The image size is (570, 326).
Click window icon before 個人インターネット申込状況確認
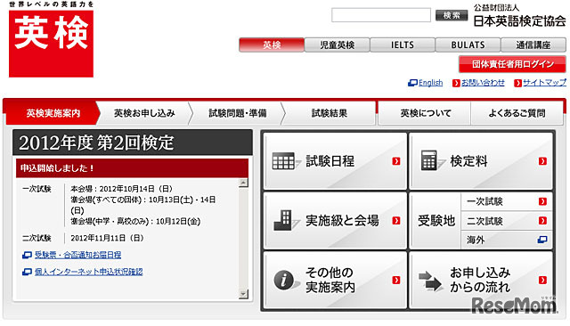[27, 272]
